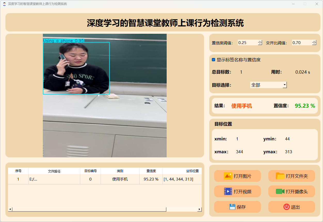Click the table scrollbar right arrow
Viewport: 323px width, 222px height.
pos(199,209)
